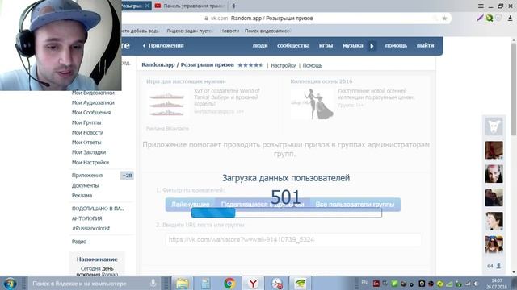
Task: Open Мои Видеозаписи in sidebar
Action: coord(93,93)
